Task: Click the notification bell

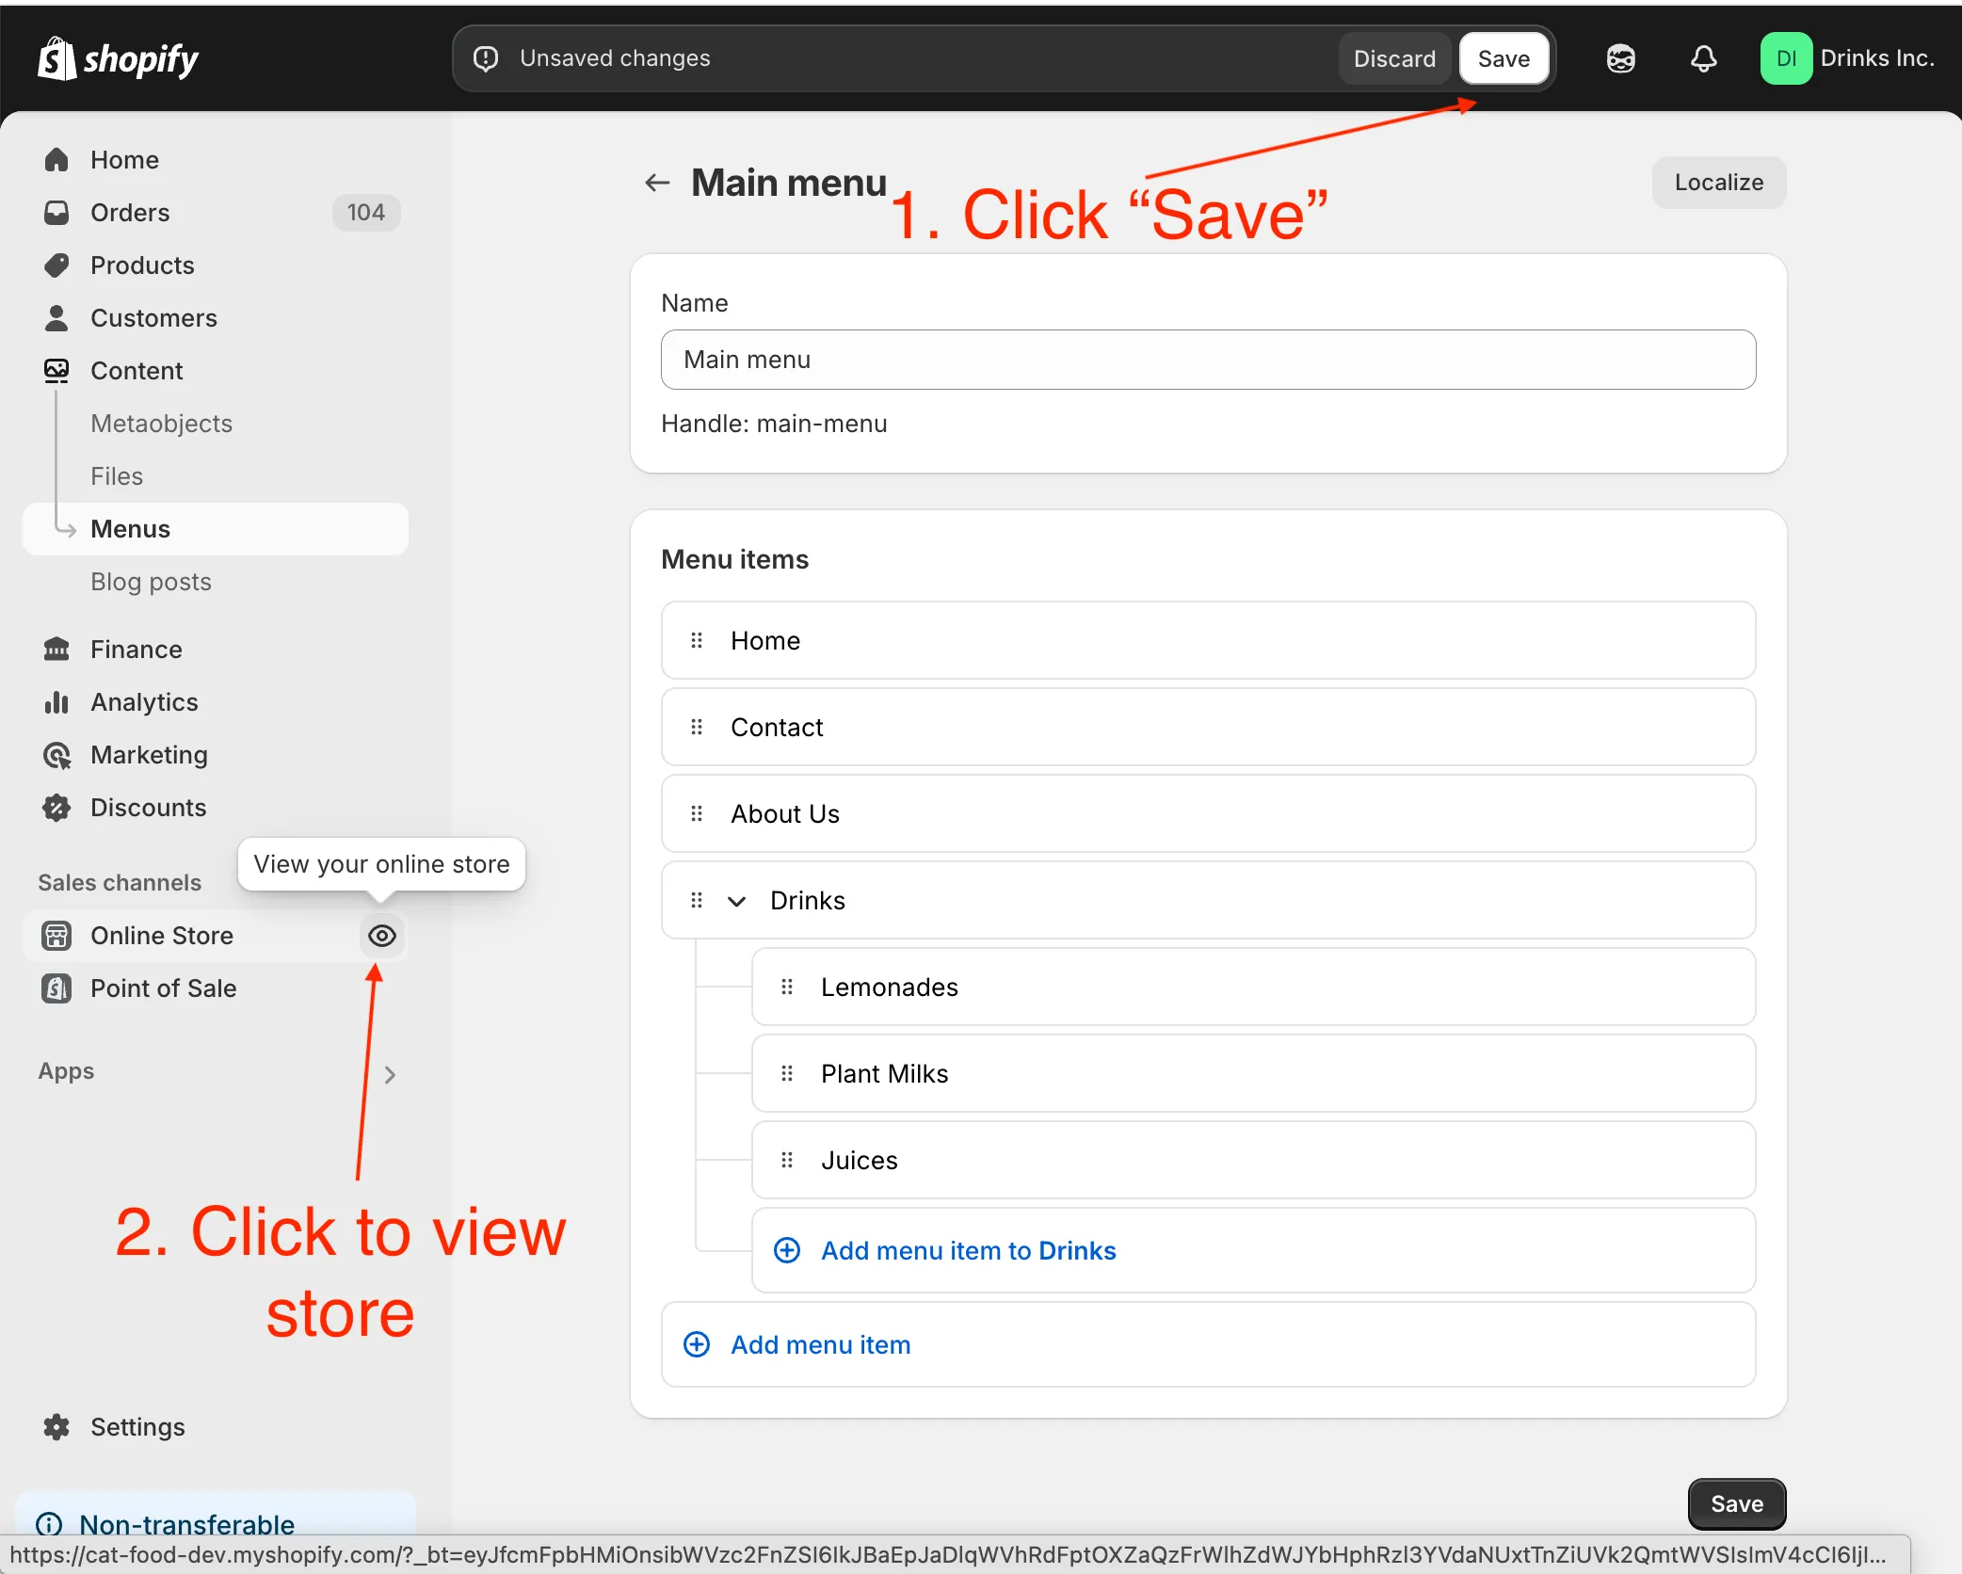Action: tap(1703, 57)
